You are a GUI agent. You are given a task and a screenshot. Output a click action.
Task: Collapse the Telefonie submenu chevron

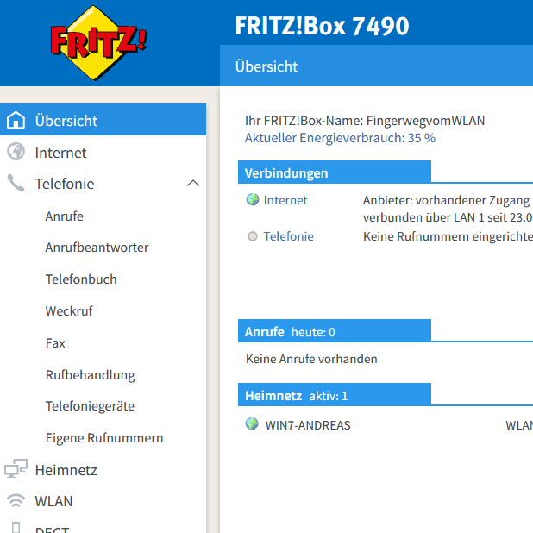pos(193,184)
